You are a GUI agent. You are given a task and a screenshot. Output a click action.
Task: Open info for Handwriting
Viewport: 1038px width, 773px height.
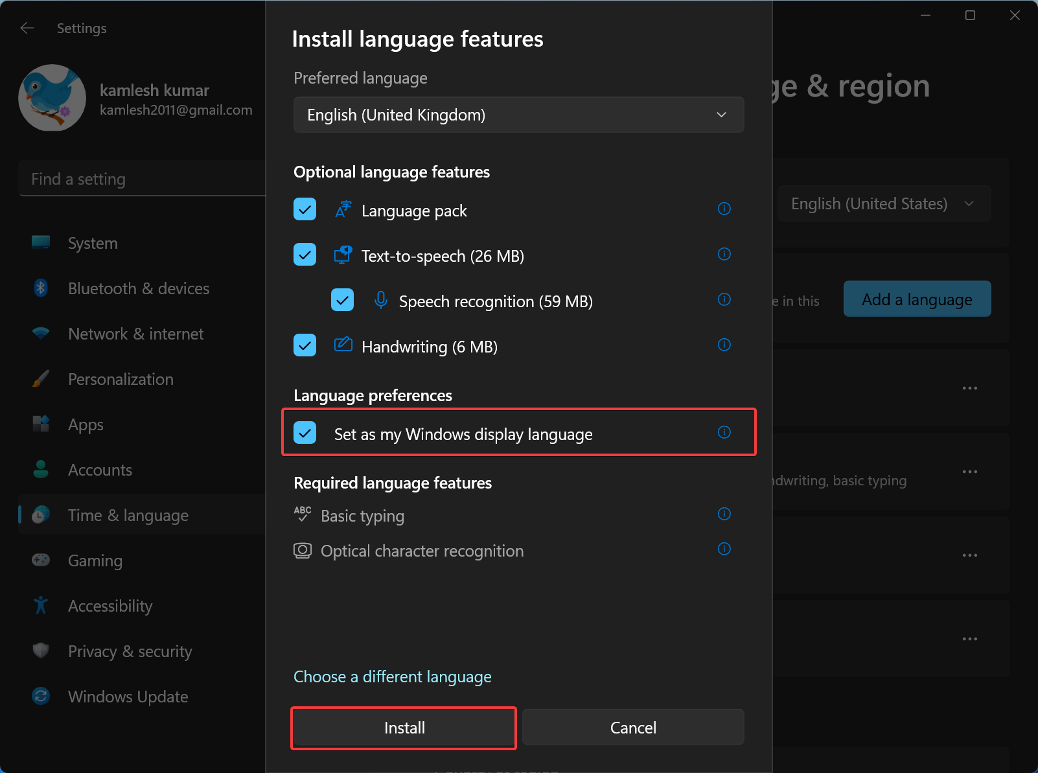coord(724,345)
